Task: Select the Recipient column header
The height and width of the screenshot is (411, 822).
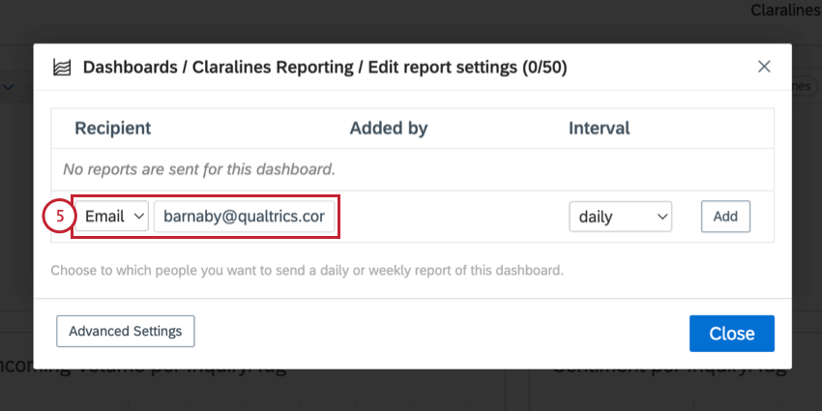Action: pos(113,129)
